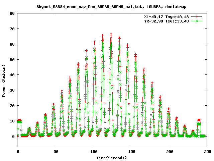Screen dimensions: 214x161
Task: Click the Power (Kelvin) y-axis label
Action: pos(3,81)
